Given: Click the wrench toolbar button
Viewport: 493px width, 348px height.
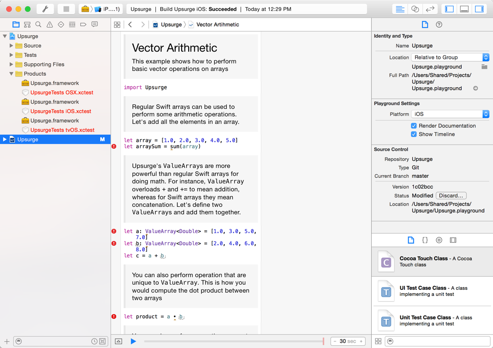Looking at the screenshot, I should point(45,9).
